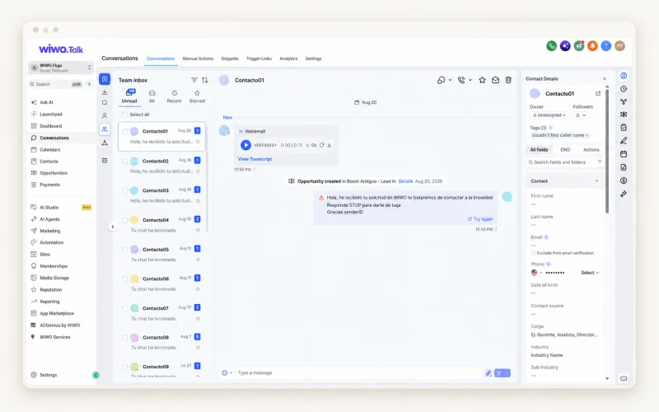659x412 pixels.
Task: Collapse the Contact fields section
Action: coord(596,181)
